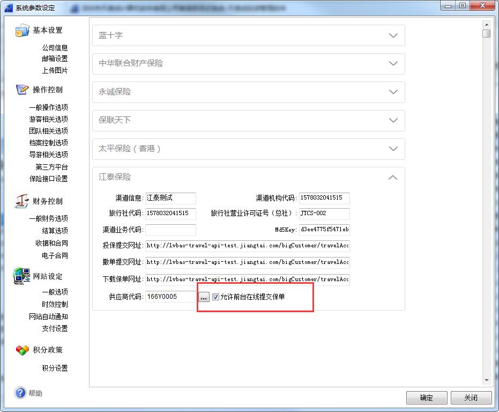Click the blue help question mark icon

click(x=20, y=393)
